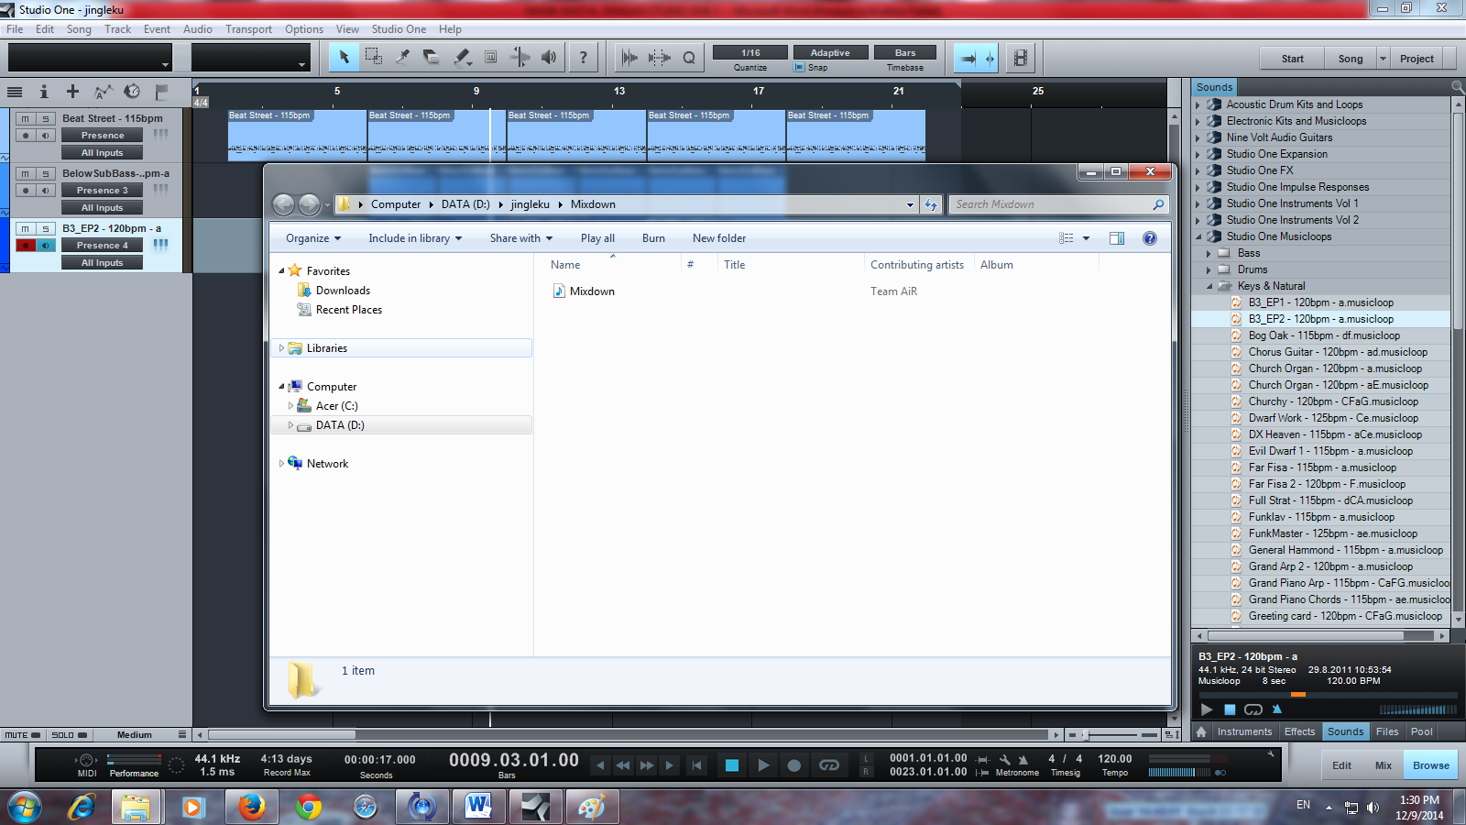Click the browser preview volume slider

point(1417,709)
